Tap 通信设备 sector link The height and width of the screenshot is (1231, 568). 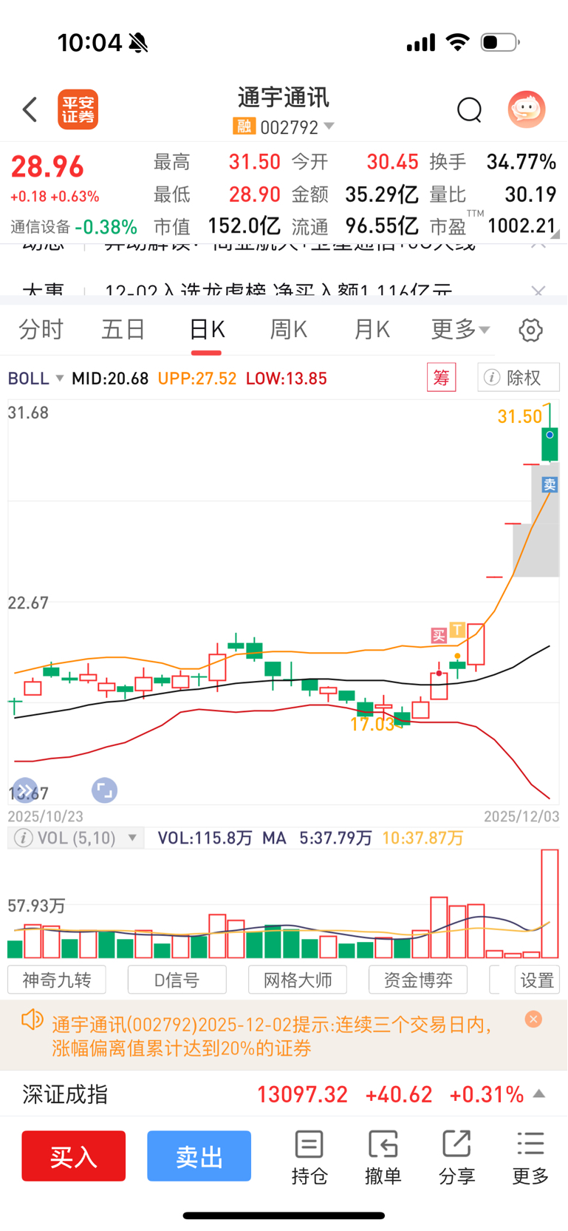(40, 226)
